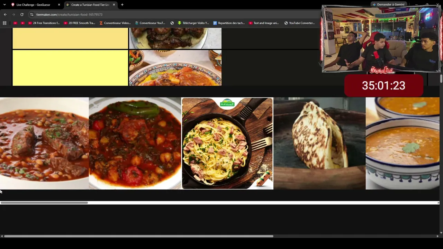Pick the chickpea stew with green pepper image
443x249 pixels.
[135, 143]
